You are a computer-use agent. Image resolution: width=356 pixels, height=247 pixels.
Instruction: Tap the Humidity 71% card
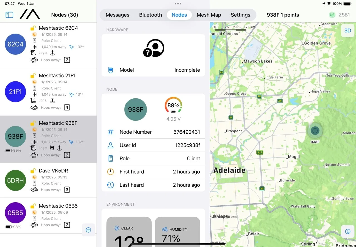pyautogui.click(x=177, y=232)
